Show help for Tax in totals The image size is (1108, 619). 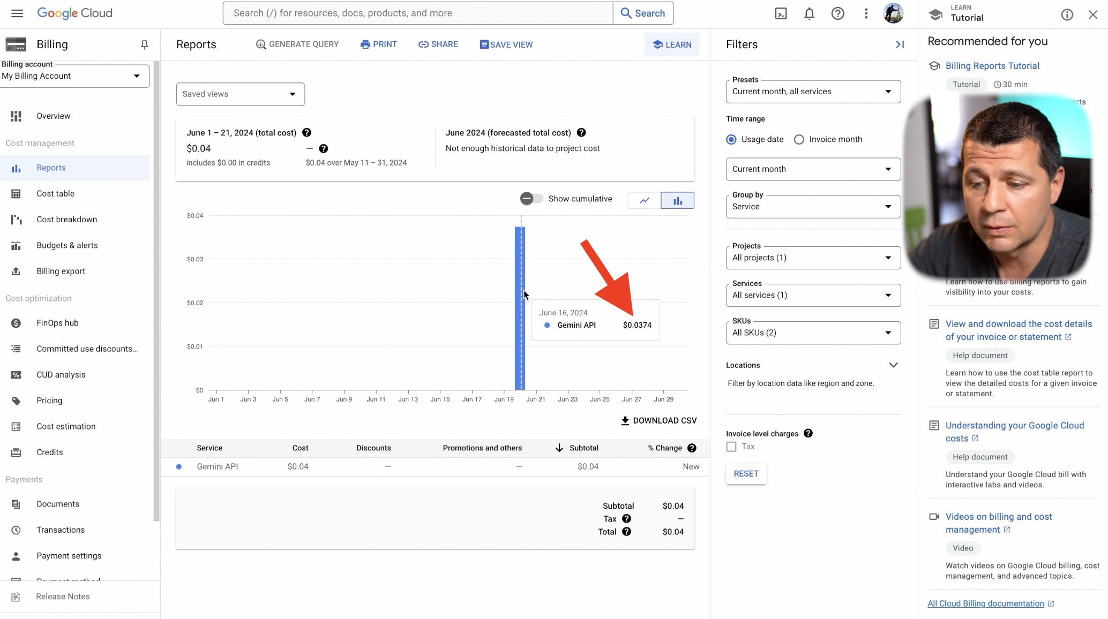626,519
